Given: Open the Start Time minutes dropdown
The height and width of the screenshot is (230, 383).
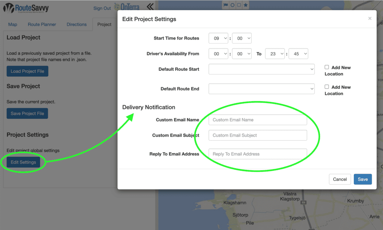Looking at the screenshot, I should 242,38.
